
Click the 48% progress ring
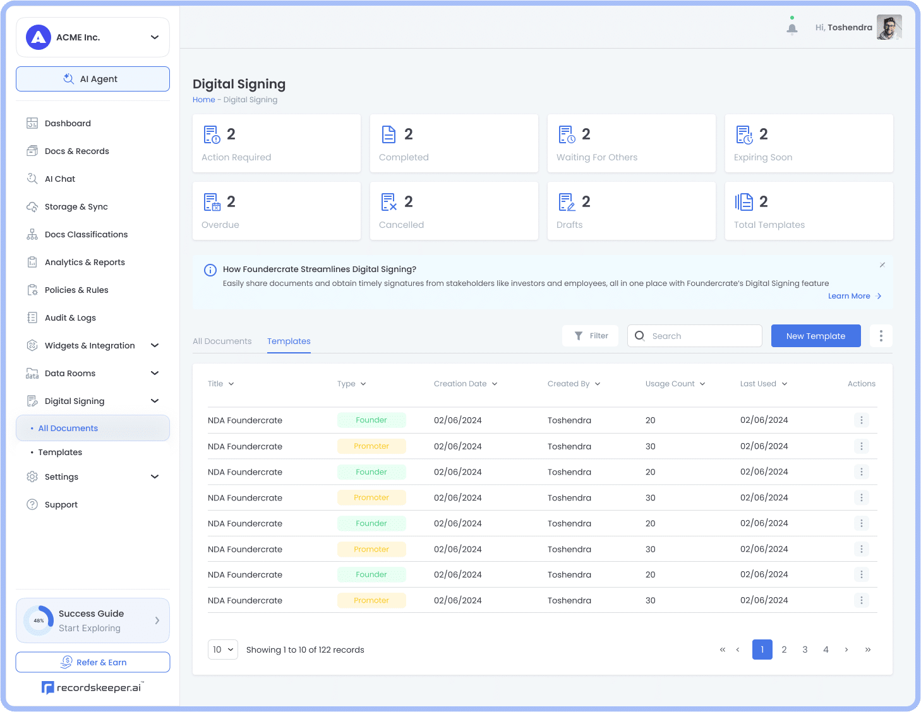[x=39, y=620]
